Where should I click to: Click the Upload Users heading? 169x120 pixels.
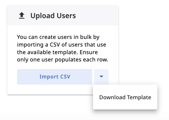(53, 16)
